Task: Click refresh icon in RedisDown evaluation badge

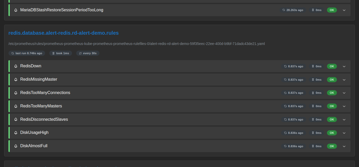Action: (x=285, y=66)
